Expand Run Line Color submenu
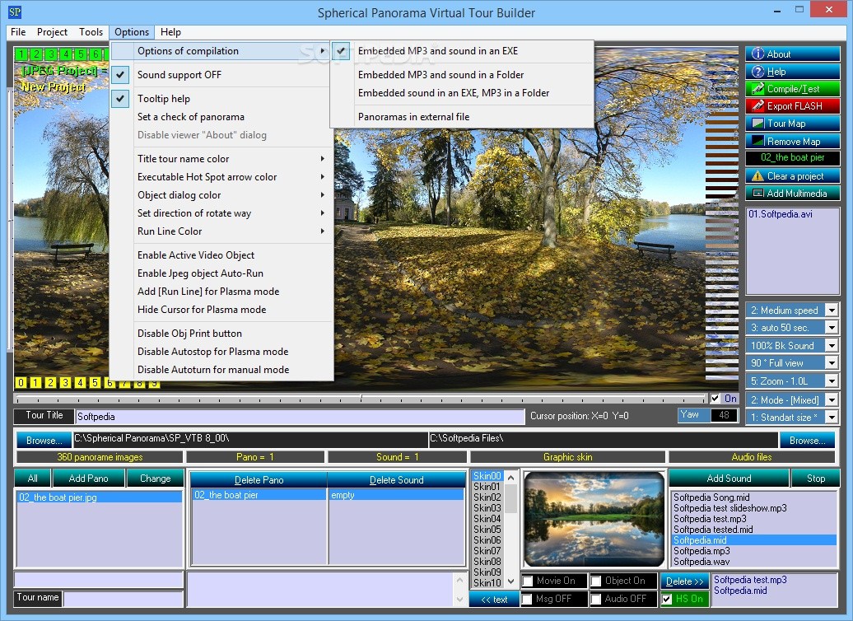853x621 pixels. [x=221, y=231]
